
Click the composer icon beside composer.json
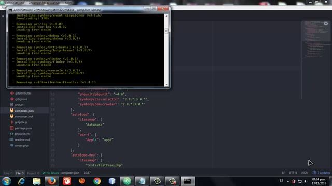pos(11,110)
